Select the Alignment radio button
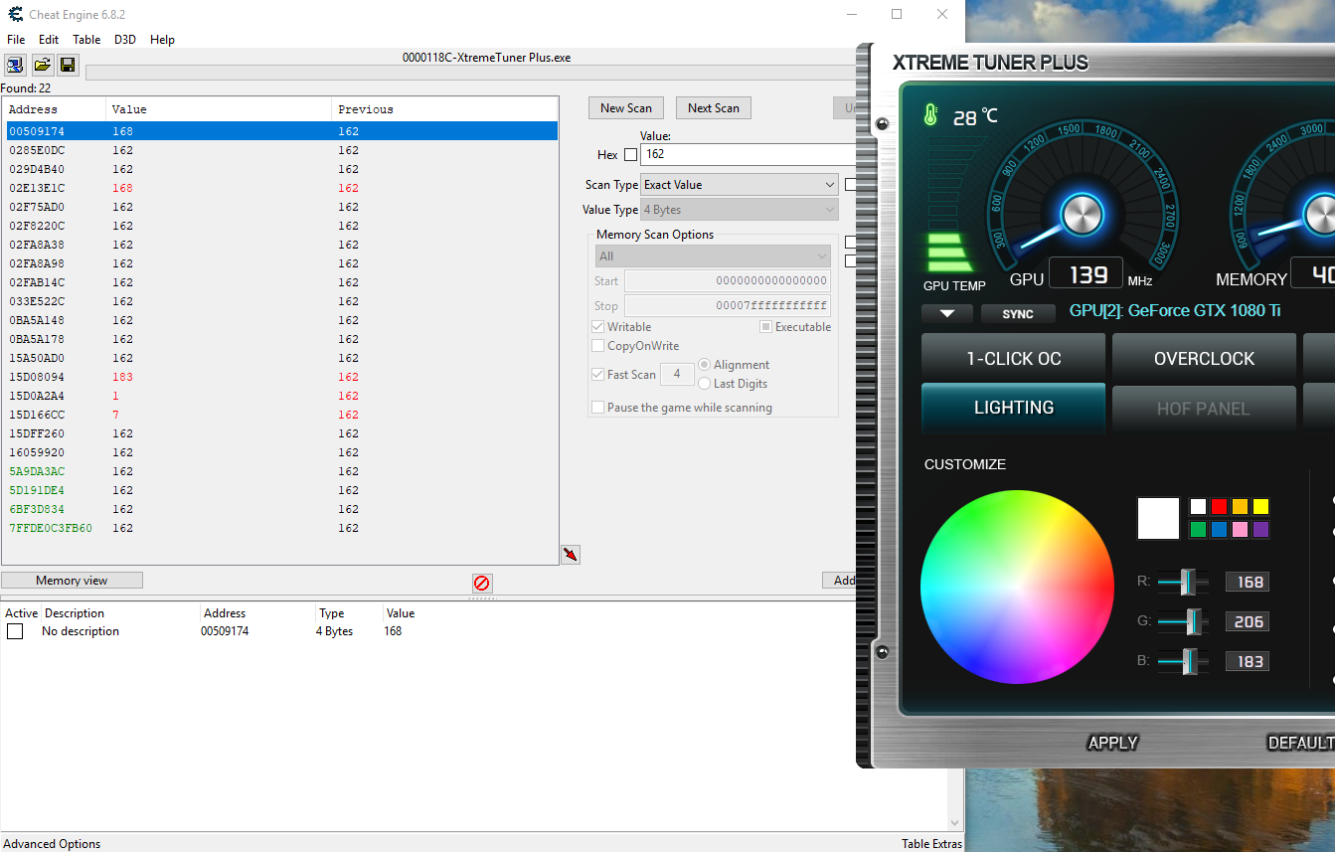This screenshot has height=852, width=1335. 705,365
